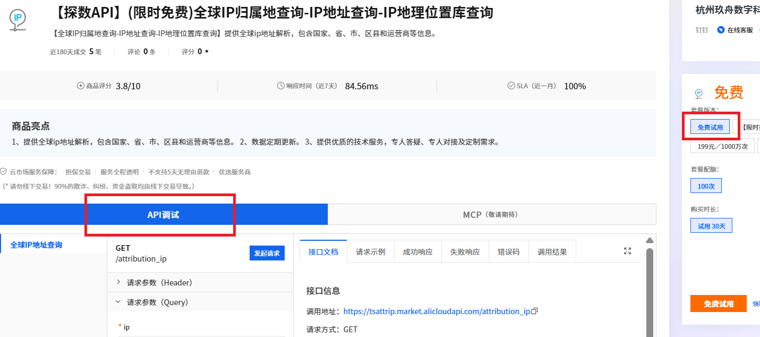Click the 近180天成交 5 笔 stat
Image resolution: width=760 pixels, height=337 pixels.
pyautogui.click(x=75, y=52)
